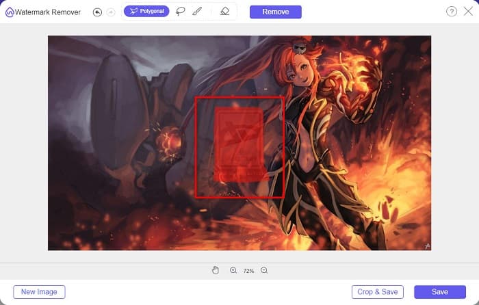Click the redo arrow icon
479x305 pixels.
pos(111,12)
